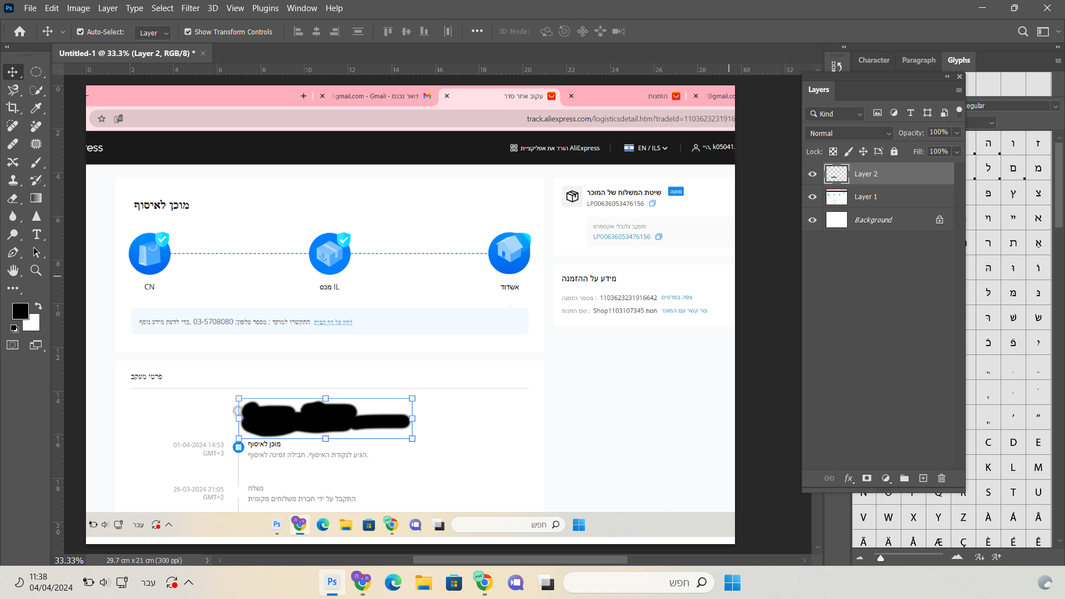1065x599 pixels.
Task: Toggle the Auto-Select checkbox
Action: tap(80, 32)
